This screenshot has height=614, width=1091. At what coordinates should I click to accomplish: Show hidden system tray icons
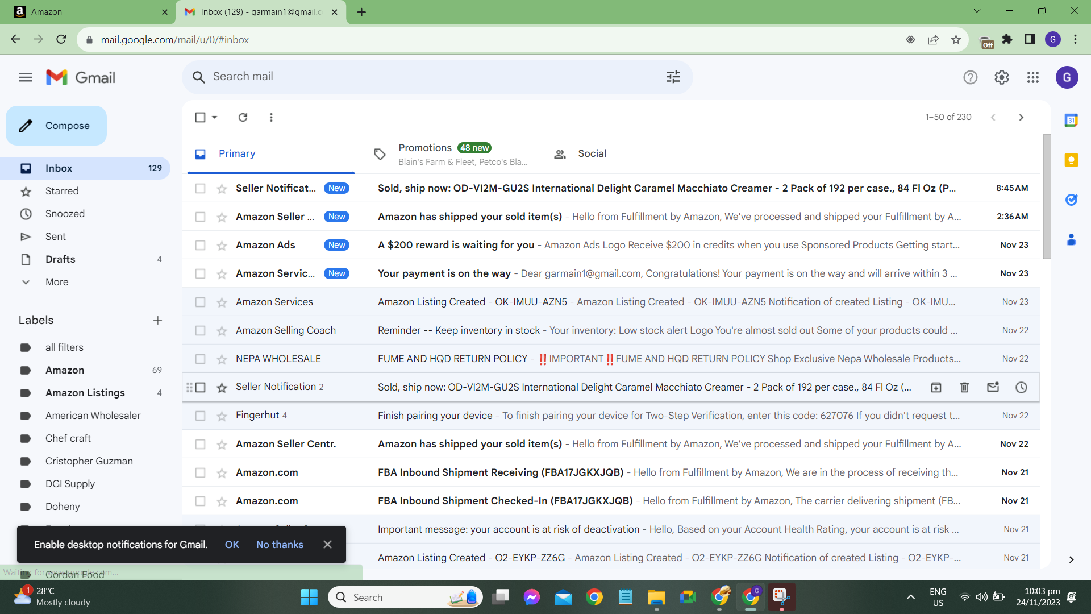[x=911, y=597]
